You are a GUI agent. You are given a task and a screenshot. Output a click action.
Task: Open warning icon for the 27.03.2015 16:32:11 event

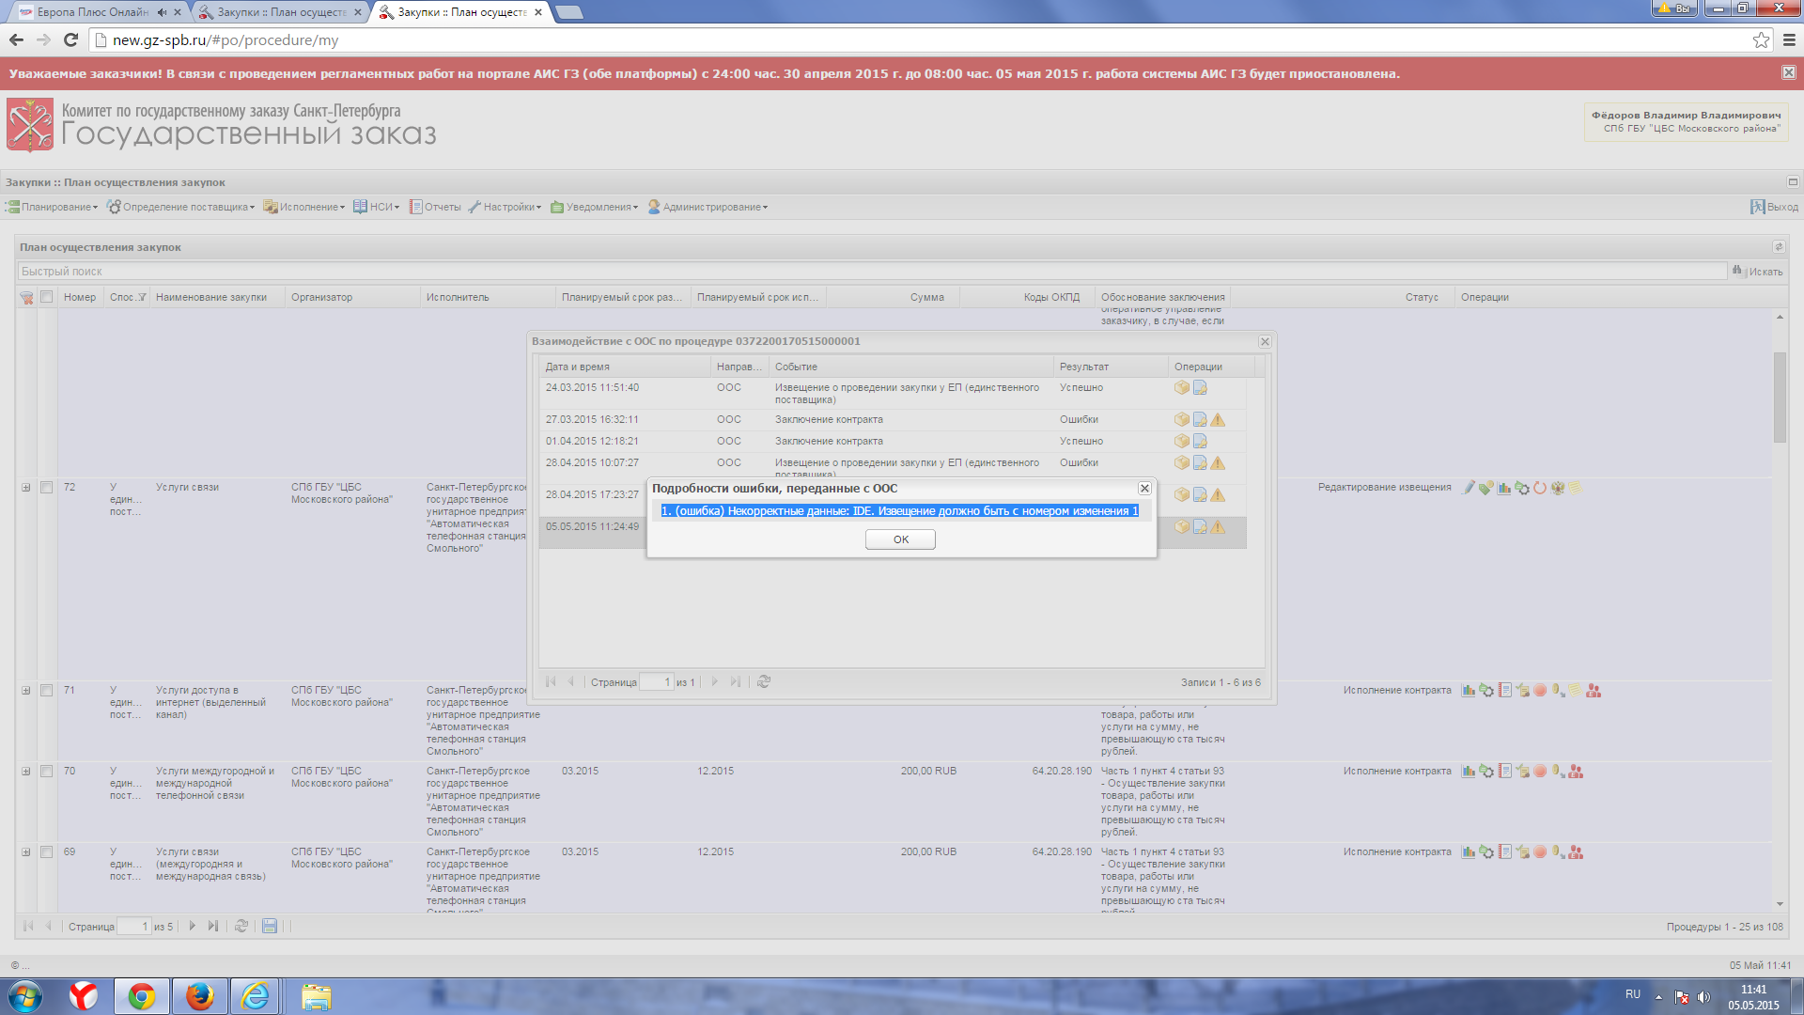[1218, 420]
